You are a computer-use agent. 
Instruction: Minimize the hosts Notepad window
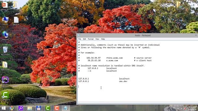[196, 35]
